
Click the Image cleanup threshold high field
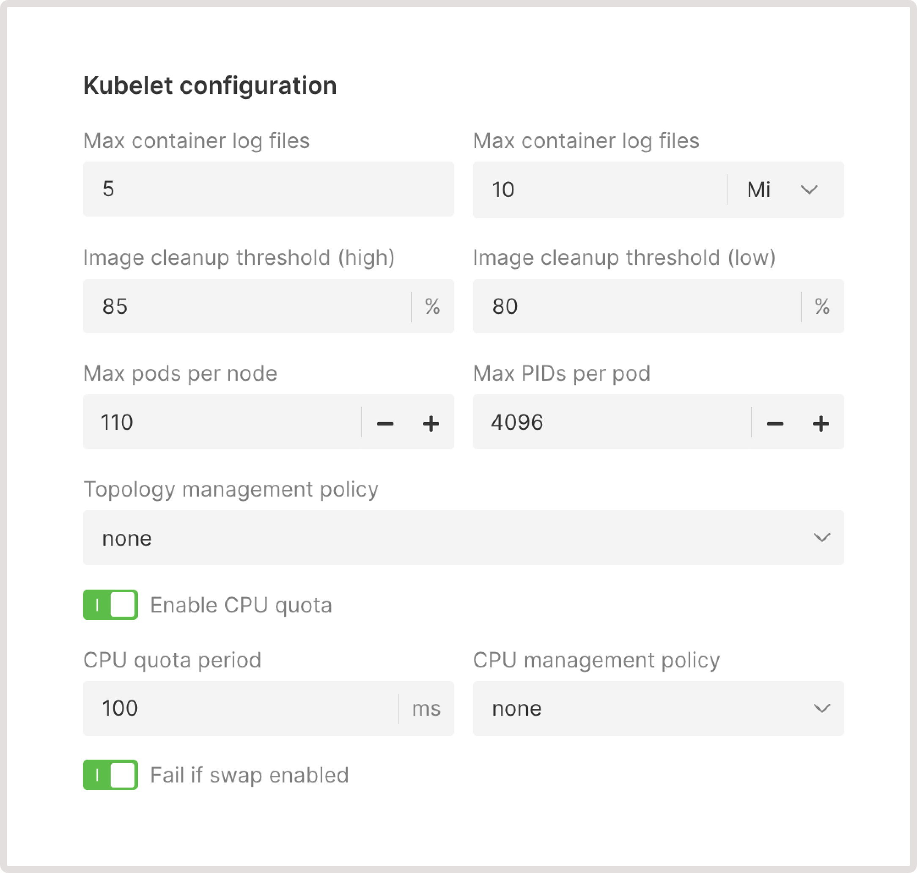point(233,307)
